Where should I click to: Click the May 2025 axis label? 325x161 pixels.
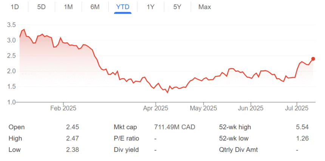[203, 108]
